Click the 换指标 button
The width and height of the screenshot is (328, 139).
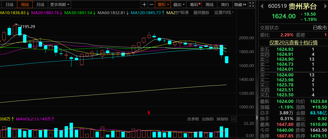point(222,119)
